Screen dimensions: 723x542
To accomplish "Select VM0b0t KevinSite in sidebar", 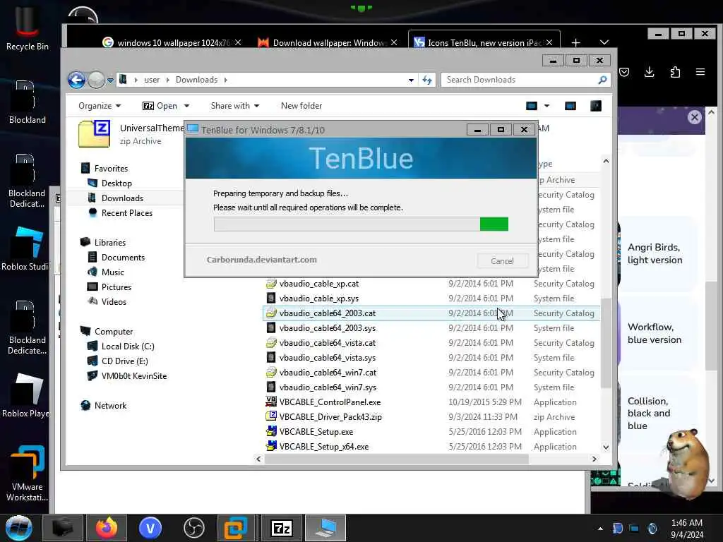I will [x=133, y=376].
